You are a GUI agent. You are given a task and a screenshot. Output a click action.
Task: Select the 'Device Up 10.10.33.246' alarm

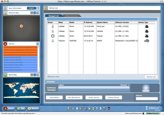point(20,57)
